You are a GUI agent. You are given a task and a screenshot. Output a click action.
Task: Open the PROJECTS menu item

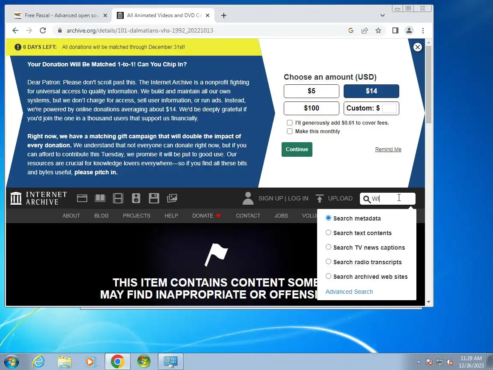(137, 215)
